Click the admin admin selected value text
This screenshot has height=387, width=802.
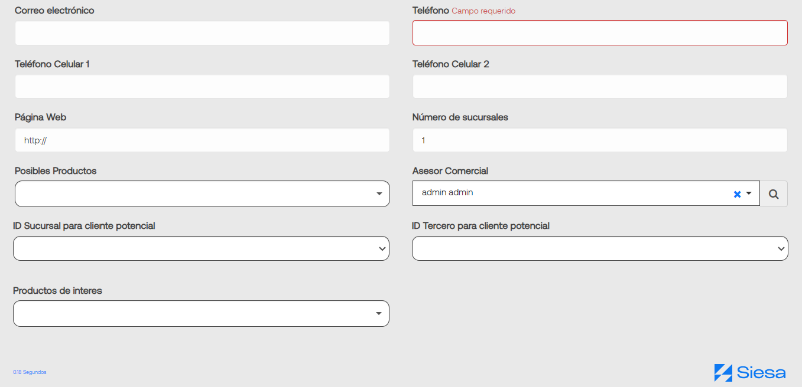[x=447, y=192]
